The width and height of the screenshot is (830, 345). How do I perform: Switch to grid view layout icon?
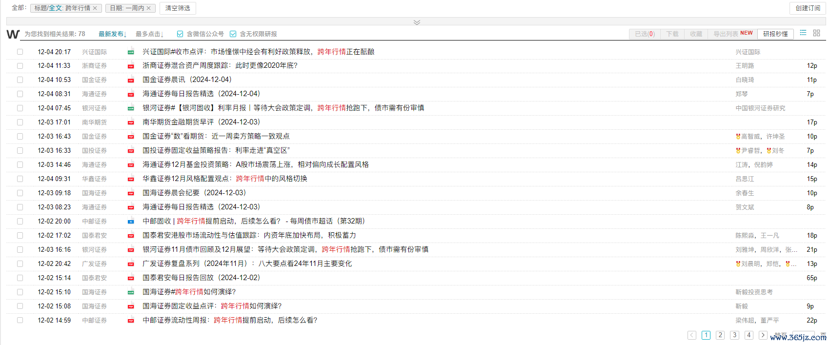click(x=816, y=33)
